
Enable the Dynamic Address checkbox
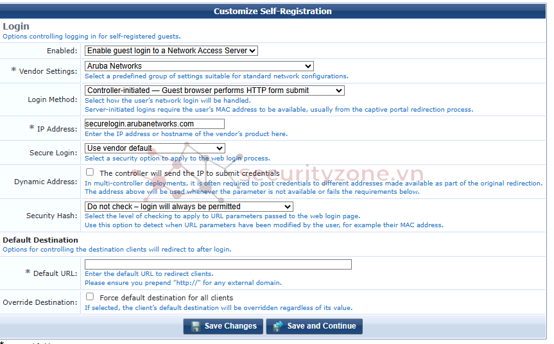coord(90,173)
